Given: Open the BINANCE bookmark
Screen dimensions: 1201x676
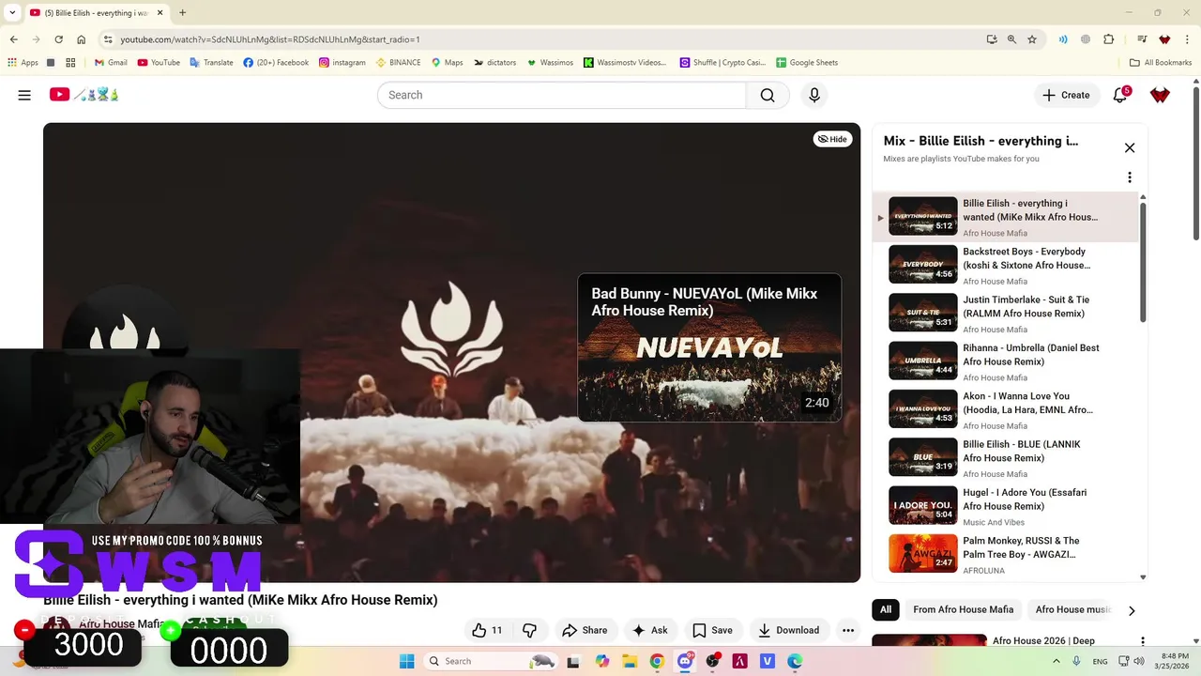Looking at the screenshot, I should 398,63.
